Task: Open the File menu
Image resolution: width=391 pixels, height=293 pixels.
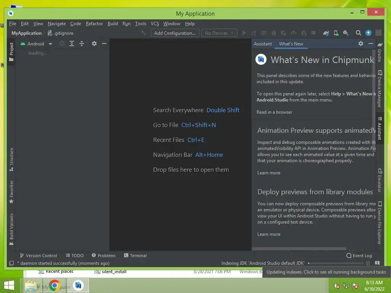Action: [13, 24]
